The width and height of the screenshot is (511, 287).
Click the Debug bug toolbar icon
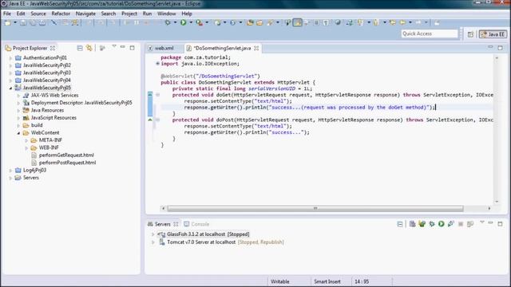pyautogui.click(x=168, y=23)
